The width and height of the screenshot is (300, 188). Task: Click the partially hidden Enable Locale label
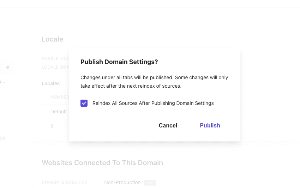tap(55, 59)
